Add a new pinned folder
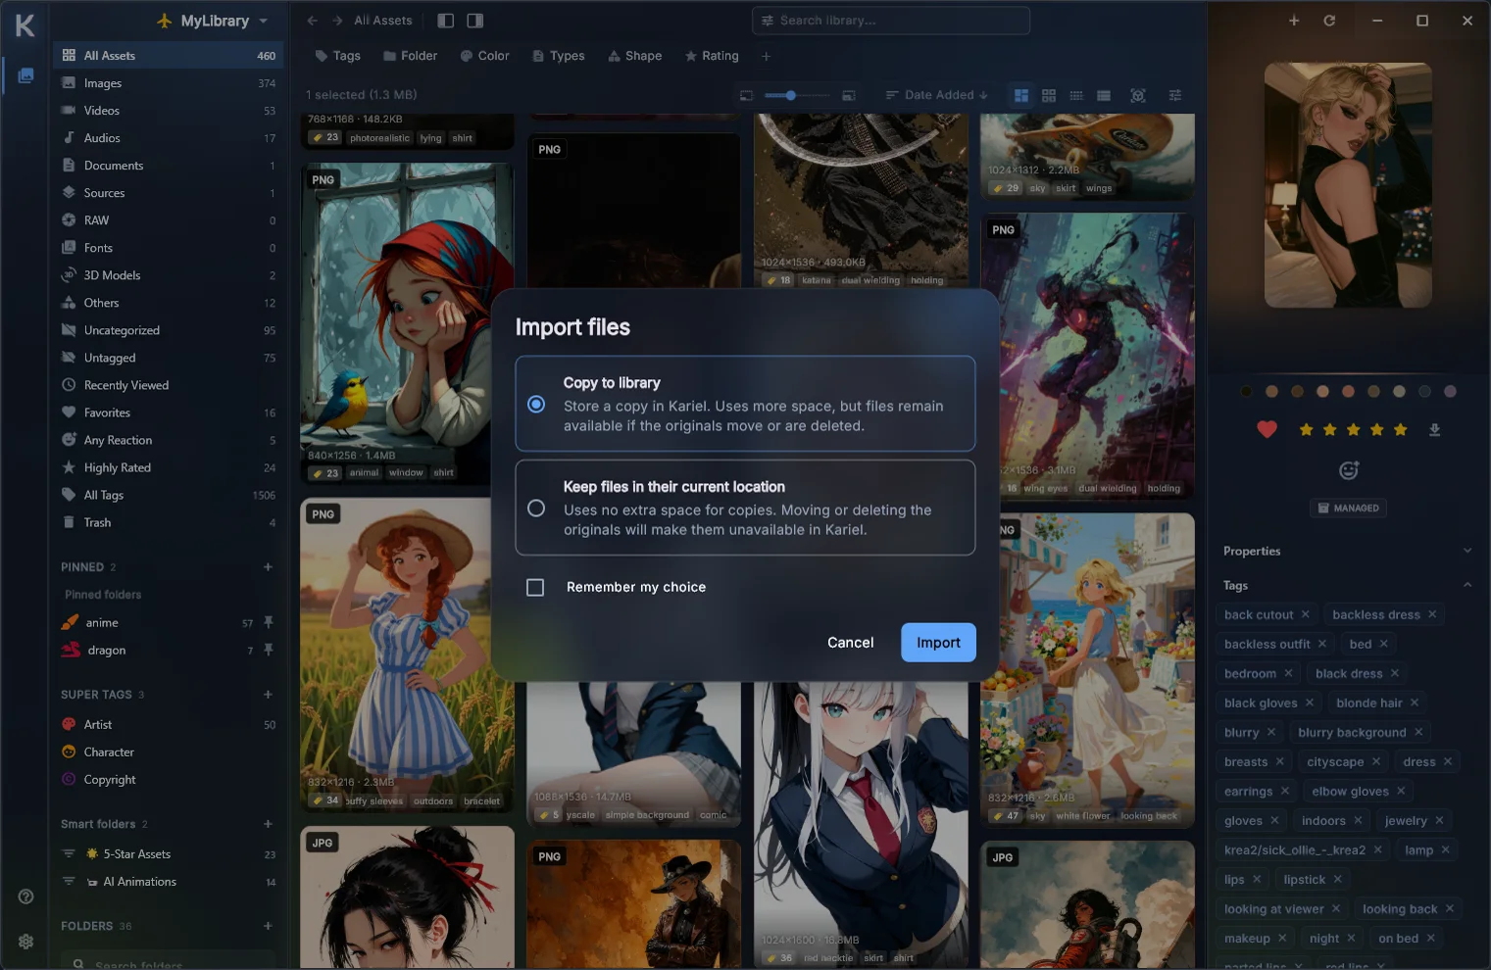The width and height of the screenshot is (1491, 970). (x=268, y=567)
